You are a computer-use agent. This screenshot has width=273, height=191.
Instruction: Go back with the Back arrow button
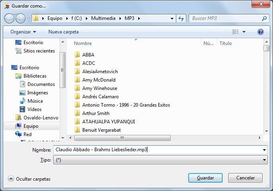click(x=9, y=18)
